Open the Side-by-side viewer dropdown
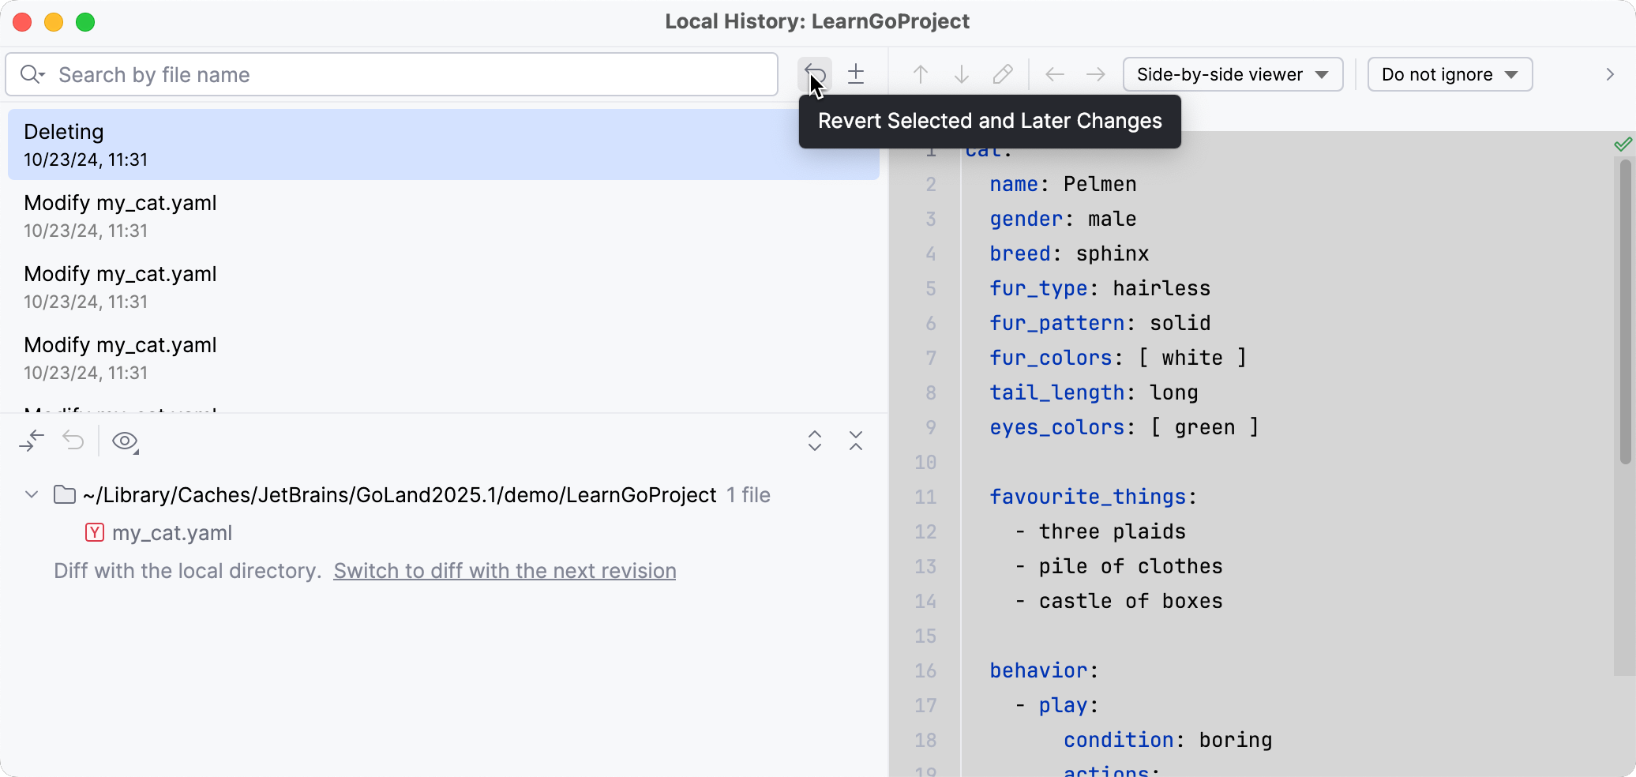Viewport: 1636px width, 777px height. [1232, 73]
